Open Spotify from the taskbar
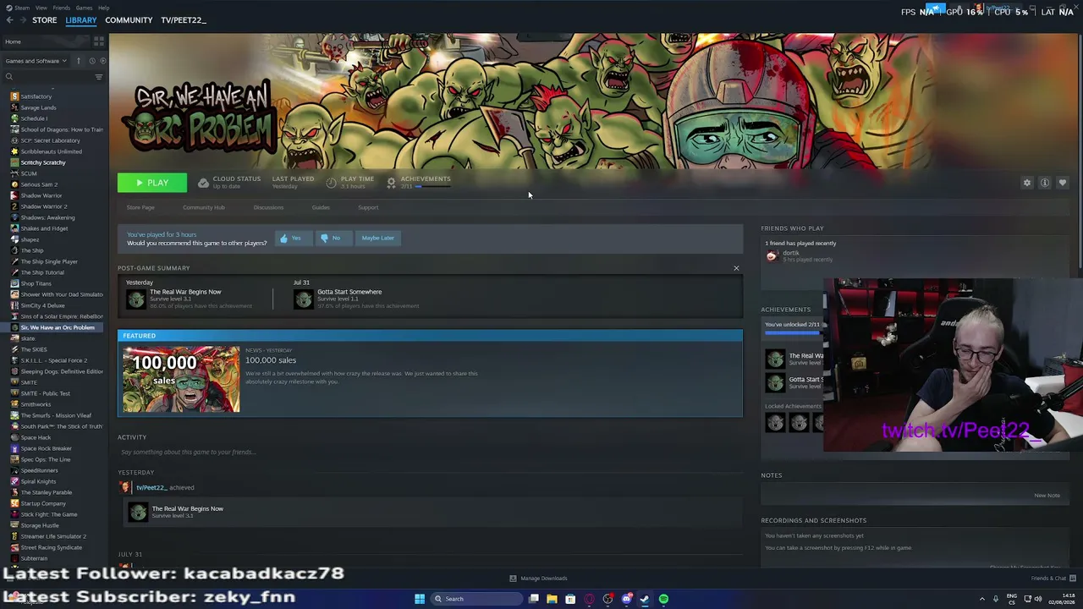The image size is (1083, 609). 663,599
